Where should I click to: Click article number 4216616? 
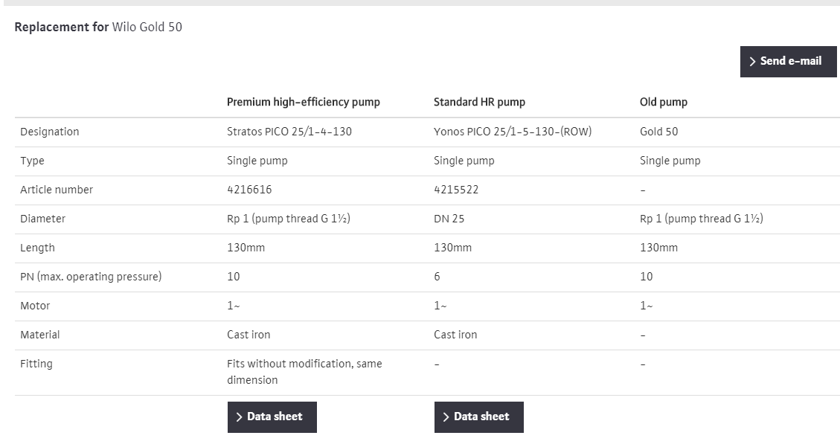[249, 190]
